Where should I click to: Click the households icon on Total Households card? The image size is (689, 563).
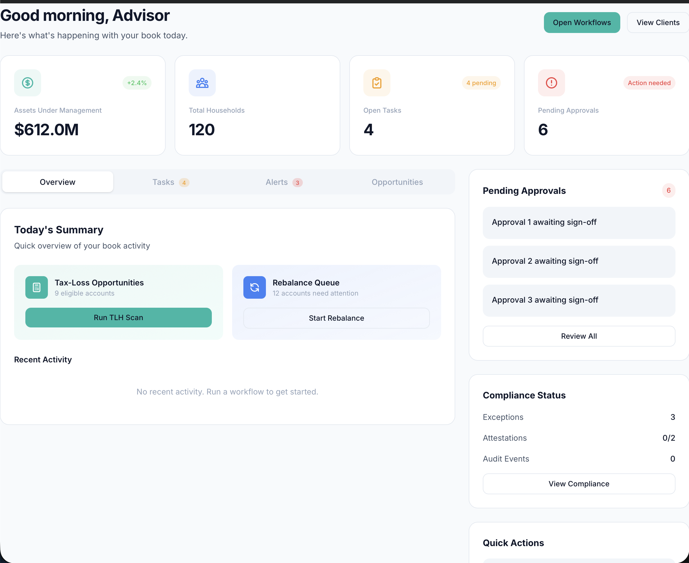202,83
